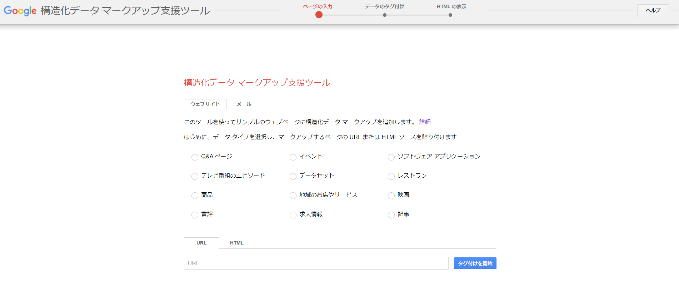This screenshot has width=679, height=291.
Task: Pick the データセット radio button
Action: point(293,176)
